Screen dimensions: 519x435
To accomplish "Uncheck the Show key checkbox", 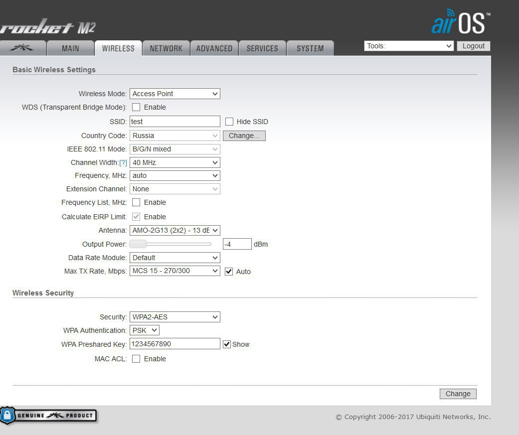I will pyautogui.click(x=227, y=344).
